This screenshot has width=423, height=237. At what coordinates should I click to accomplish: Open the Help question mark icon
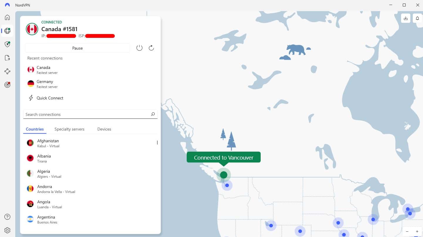pyautogui.click(x=7, y=217)
